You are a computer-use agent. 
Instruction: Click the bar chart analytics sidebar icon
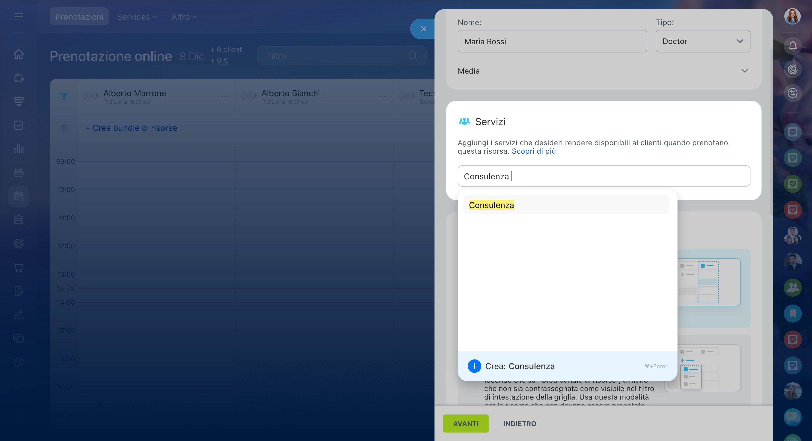click(x=19, y=149)
